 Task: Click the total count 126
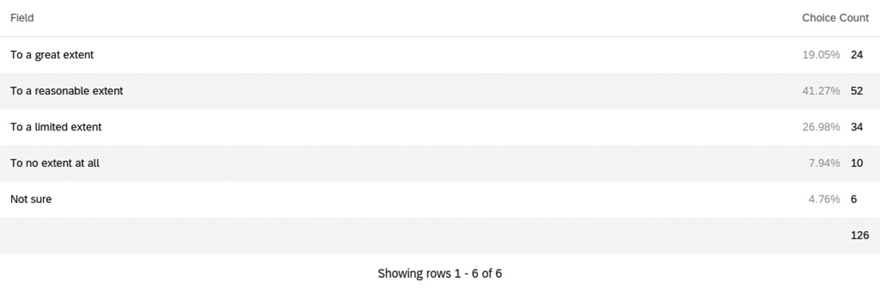pos(860,235)
